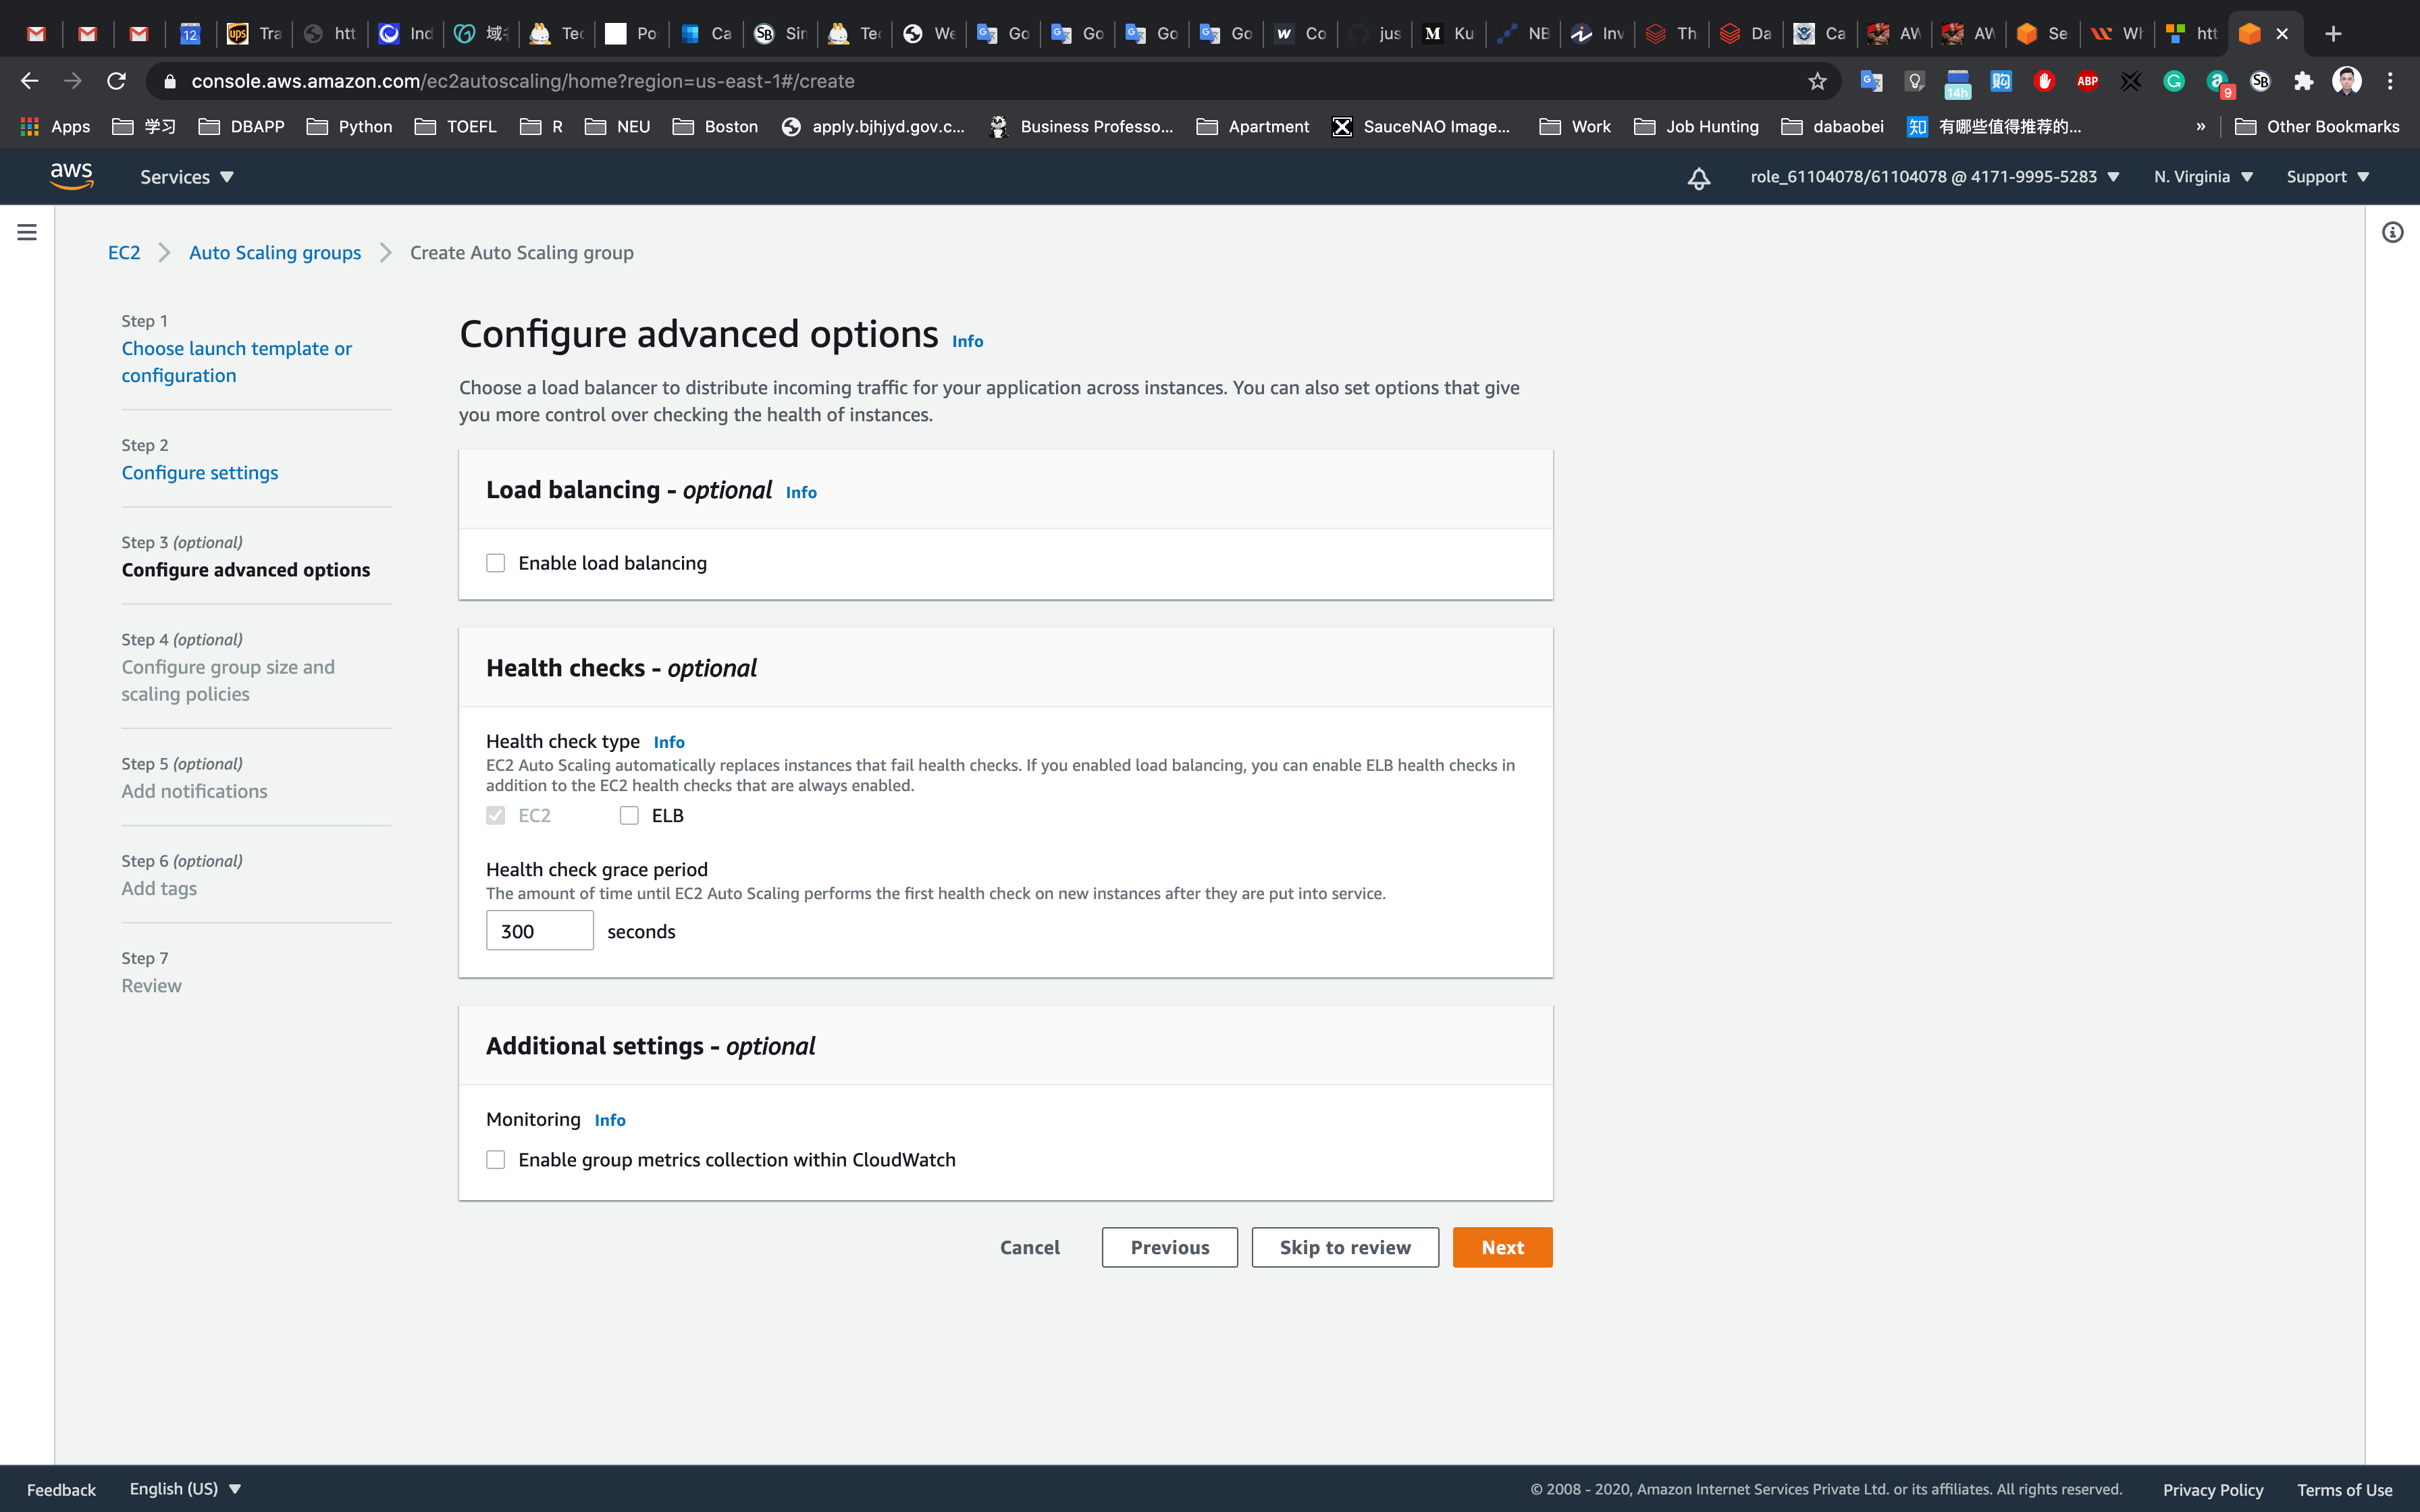
Task: Reload the page with refresh icon
Action: [x=116, y=81]
